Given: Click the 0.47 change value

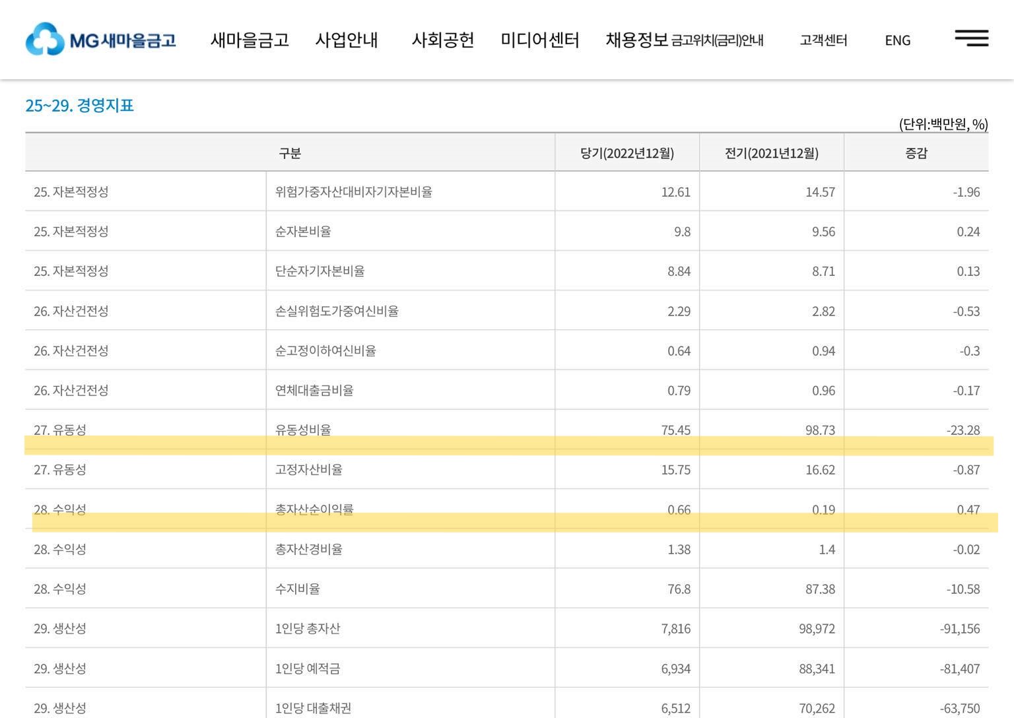Looking at the screenshot, I should tap(968, 509).
